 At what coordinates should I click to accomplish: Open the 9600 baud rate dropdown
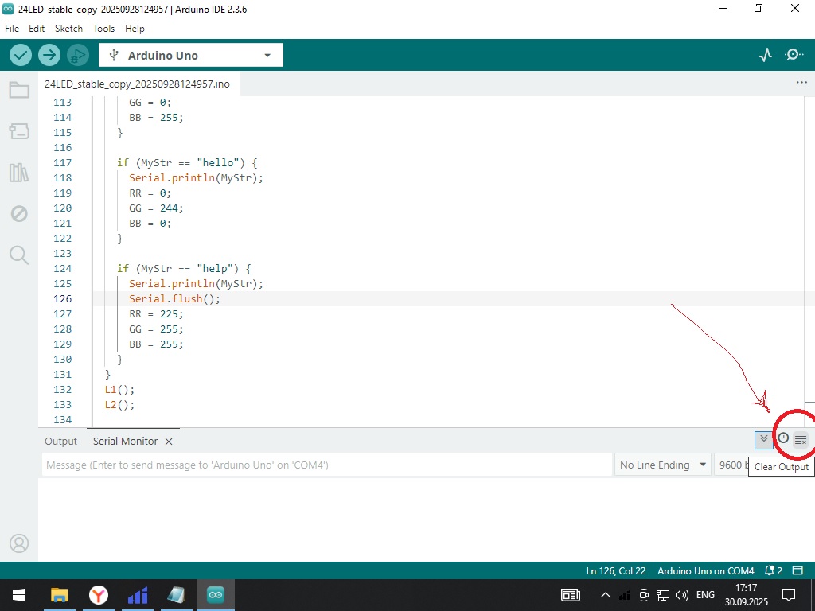(x=732, y=465)
